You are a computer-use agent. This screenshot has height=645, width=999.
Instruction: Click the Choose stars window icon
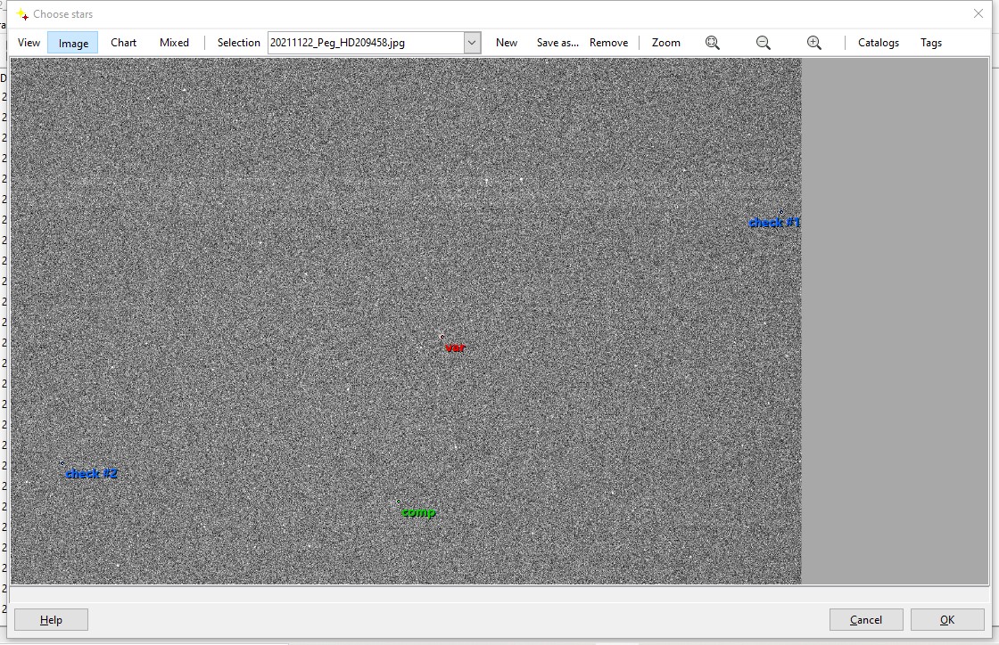coord(21,14)
